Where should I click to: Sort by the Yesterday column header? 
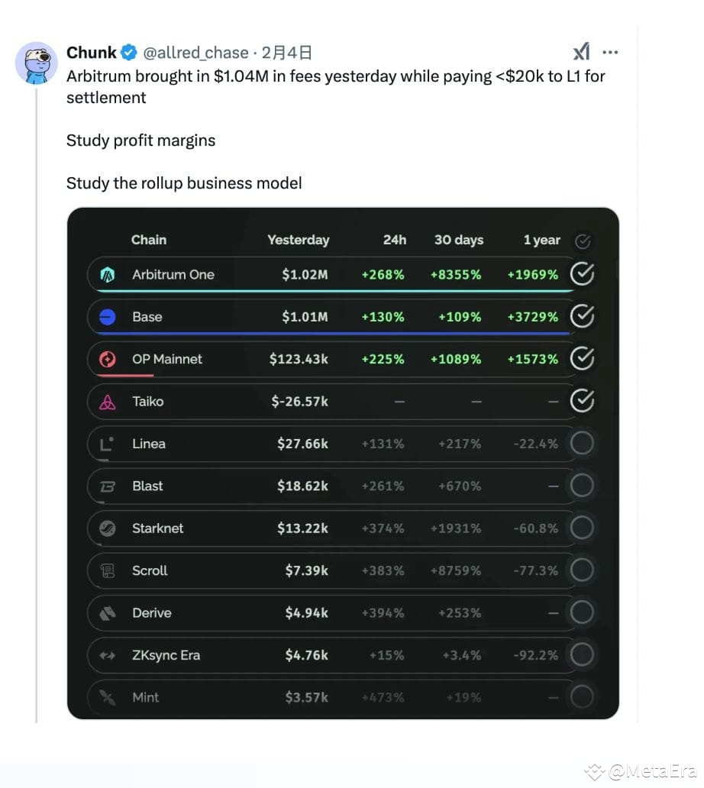coord(299,240)
